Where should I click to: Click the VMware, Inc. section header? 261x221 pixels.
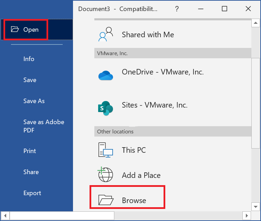[x=173, y=53]
